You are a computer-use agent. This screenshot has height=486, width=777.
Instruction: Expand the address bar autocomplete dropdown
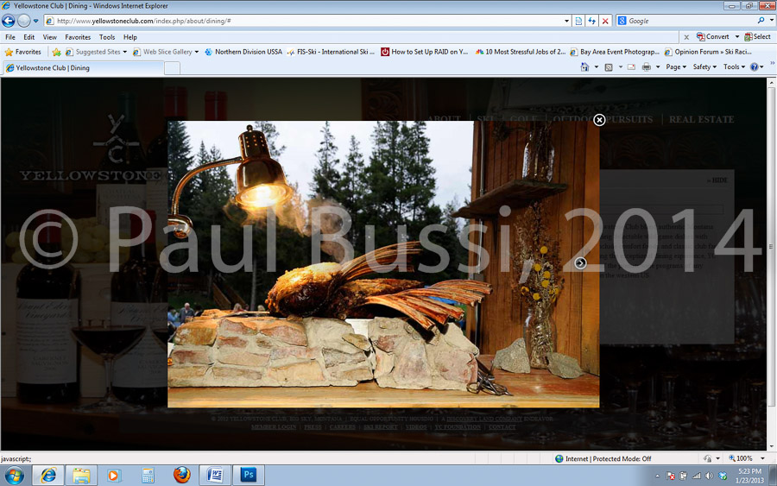click(x=566, y=22)
